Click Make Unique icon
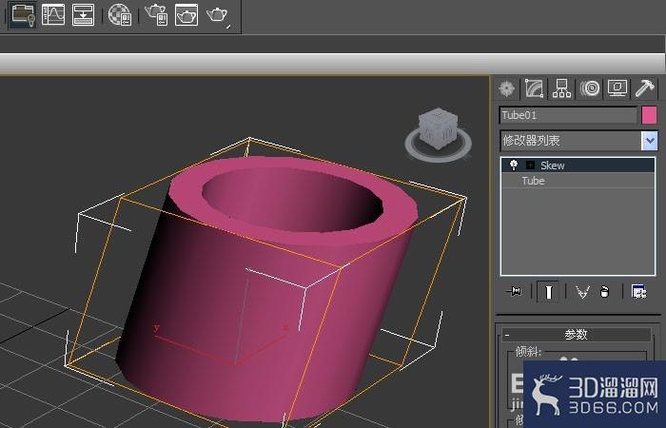The width and height of the screenshot is (666, 428). pos(582,292)
